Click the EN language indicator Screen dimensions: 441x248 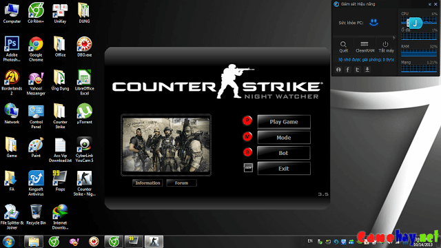(310, 241)
